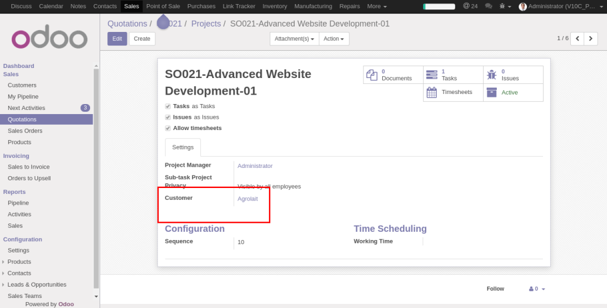The height and width of the screenshot is (308, 607).
Task: Open the Attachment(s) dropdown
Action: [x=294, y=38]
